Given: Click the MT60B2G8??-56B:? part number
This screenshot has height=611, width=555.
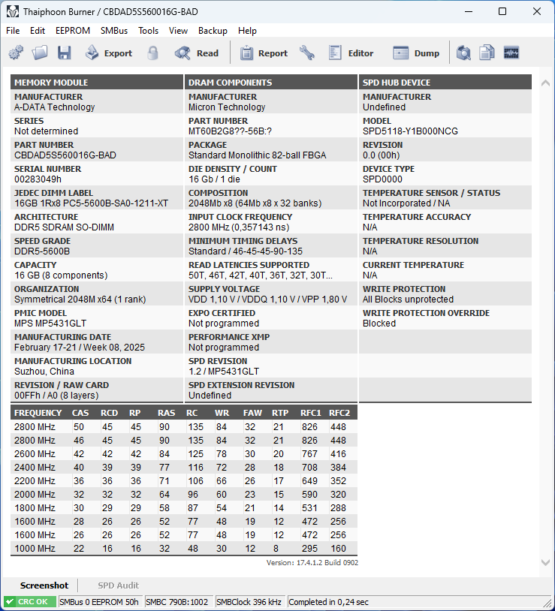Looking at the screenshot, I should point(230,131).
